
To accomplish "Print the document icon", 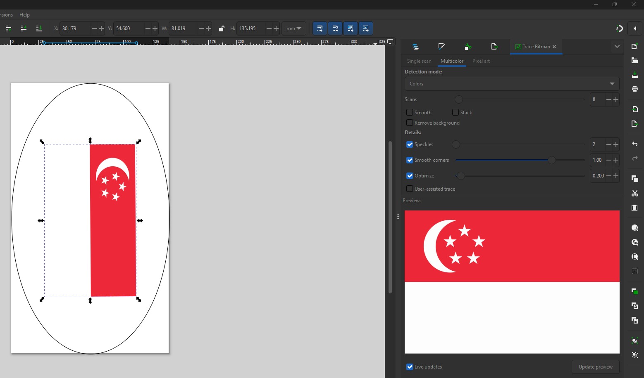I will pyautogui.click(x=634, y=89).
